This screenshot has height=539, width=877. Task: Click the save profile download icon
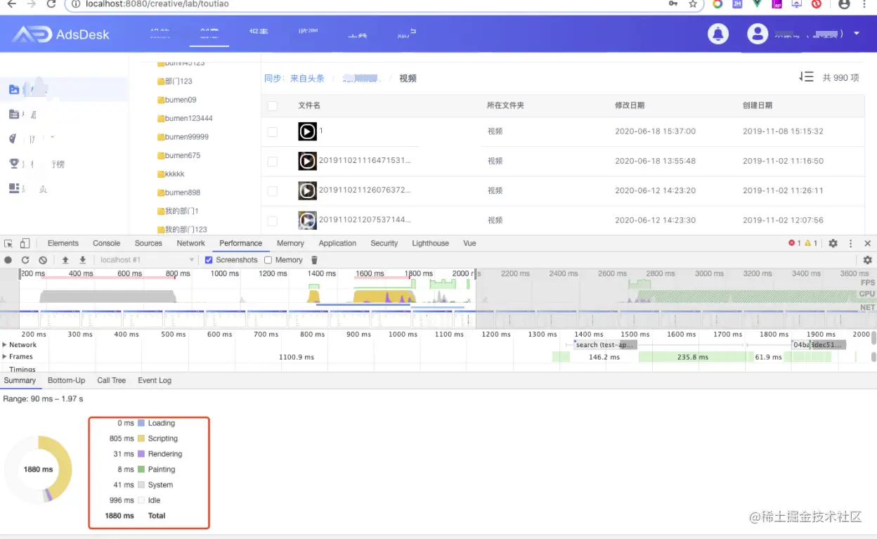(82, 260)
